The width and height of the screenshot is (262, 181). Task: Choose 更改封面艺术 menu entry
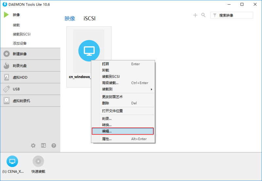click(123, 97)
